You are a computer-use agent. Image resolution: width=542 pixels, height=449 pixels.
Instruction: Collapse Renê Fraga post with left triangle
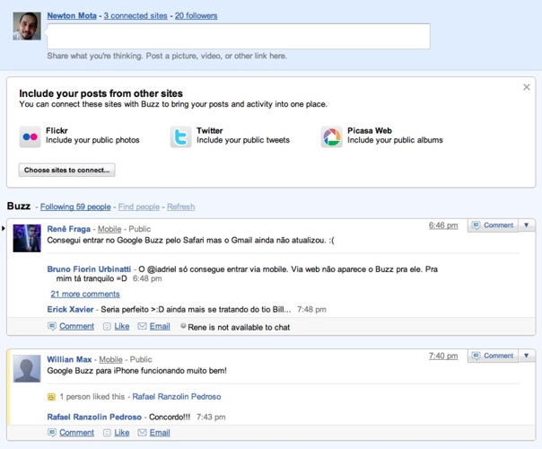tap(3, 228)
